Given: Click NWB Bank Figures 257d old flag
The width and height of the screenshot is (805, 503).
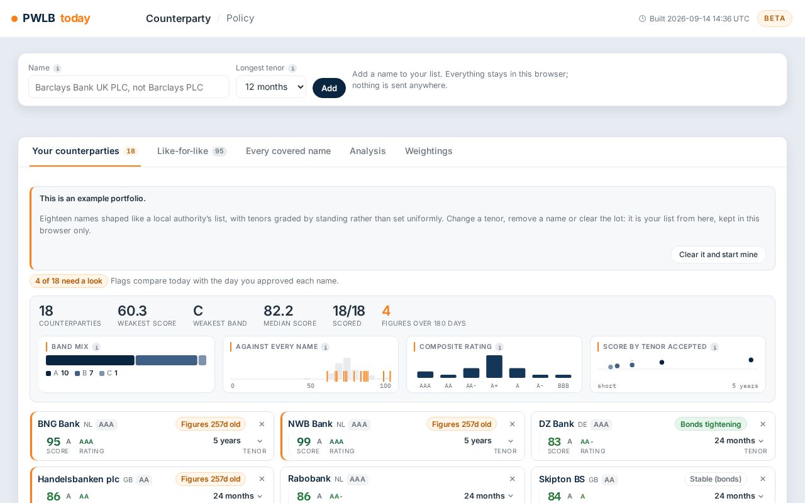Looking at the screenshot, I should click(x=462, y=424).
